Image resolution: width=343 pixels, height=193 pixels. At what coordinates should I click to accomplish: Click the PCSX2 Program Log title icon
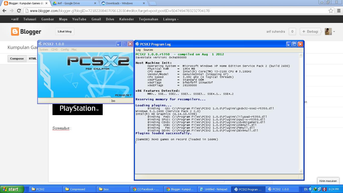click(x=137, y=44)
